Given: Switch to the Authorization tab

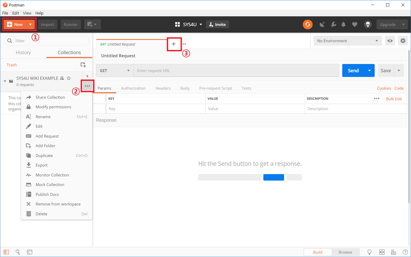Looking at the screenshot, I should pyautogui.click(x=133, y=88).
